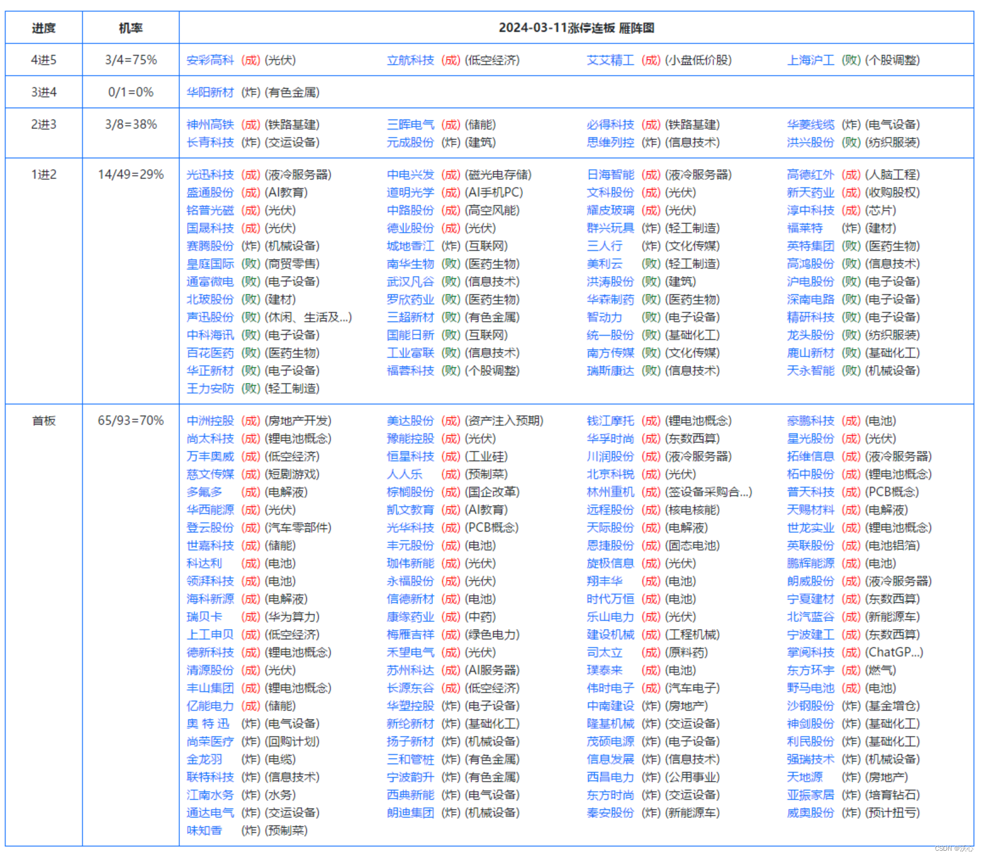Viewport: 982px width, 857px height.
Task: Open the 立航科技 stock link
Action: [x=410, y=60]
